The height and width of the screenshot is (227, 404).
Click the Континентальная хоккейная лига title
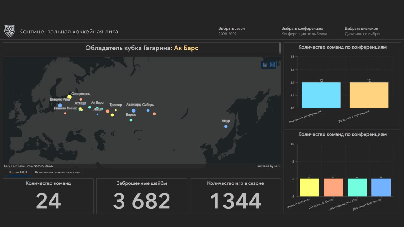tap(68, 32)
